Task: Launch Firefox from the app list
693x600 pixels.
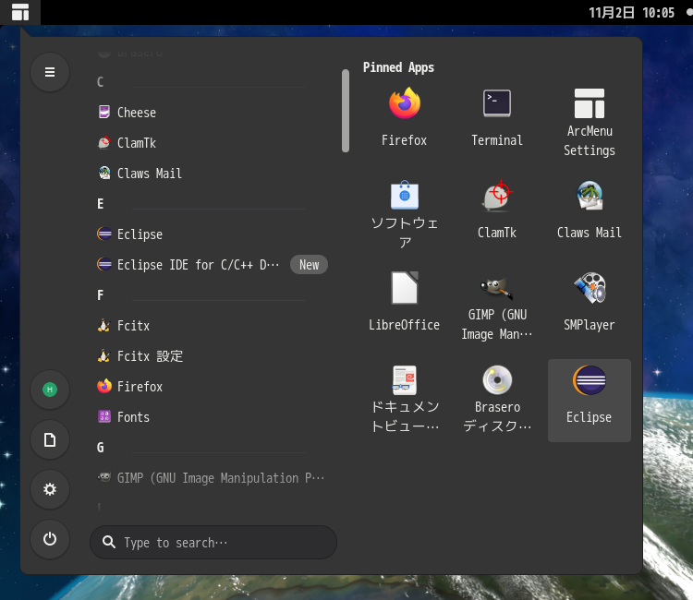Action: pyautogui.click(x=212, y=387)
